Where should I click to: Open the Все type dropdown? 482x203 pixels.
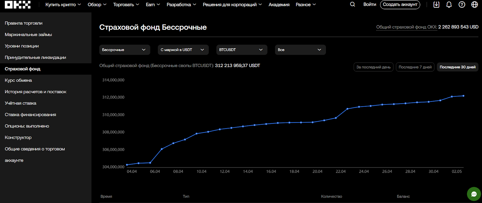click(x=300, y=50)
